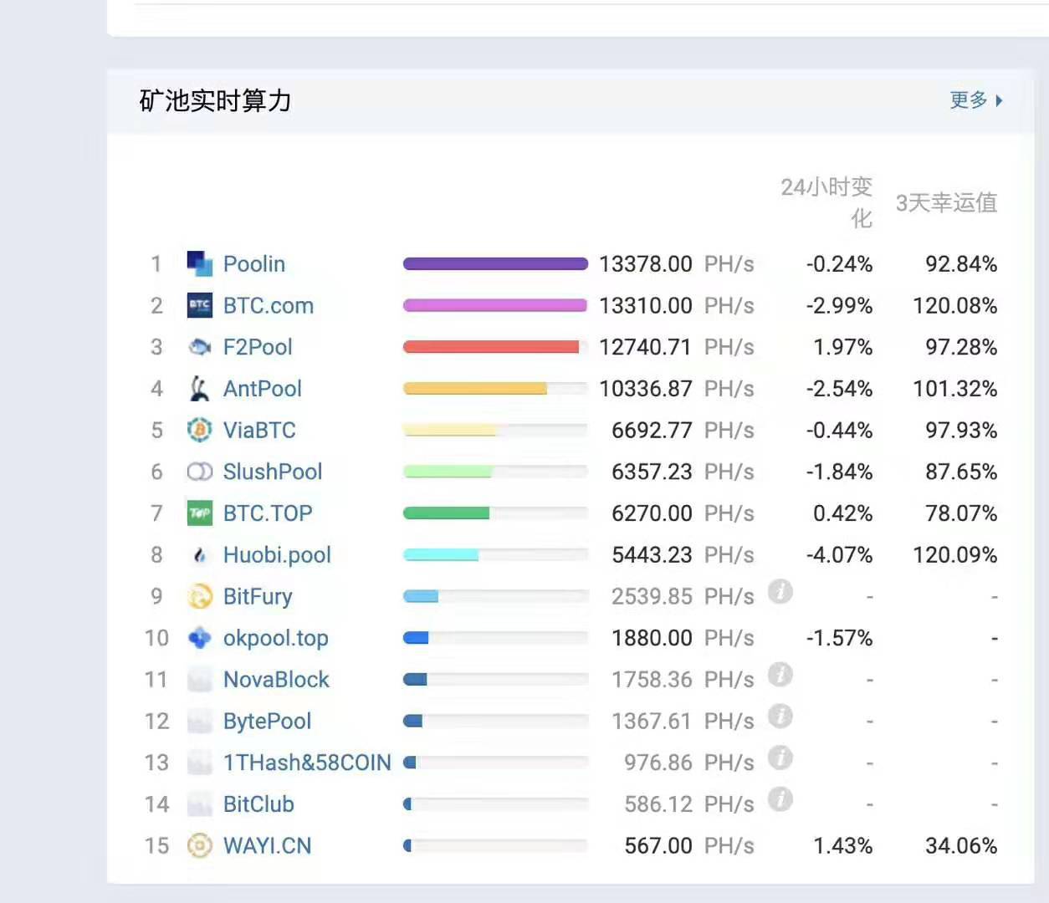This screenshot has height=903, width=1049.
Task: Click the 3天幸运值 column header
Action: 946,202
